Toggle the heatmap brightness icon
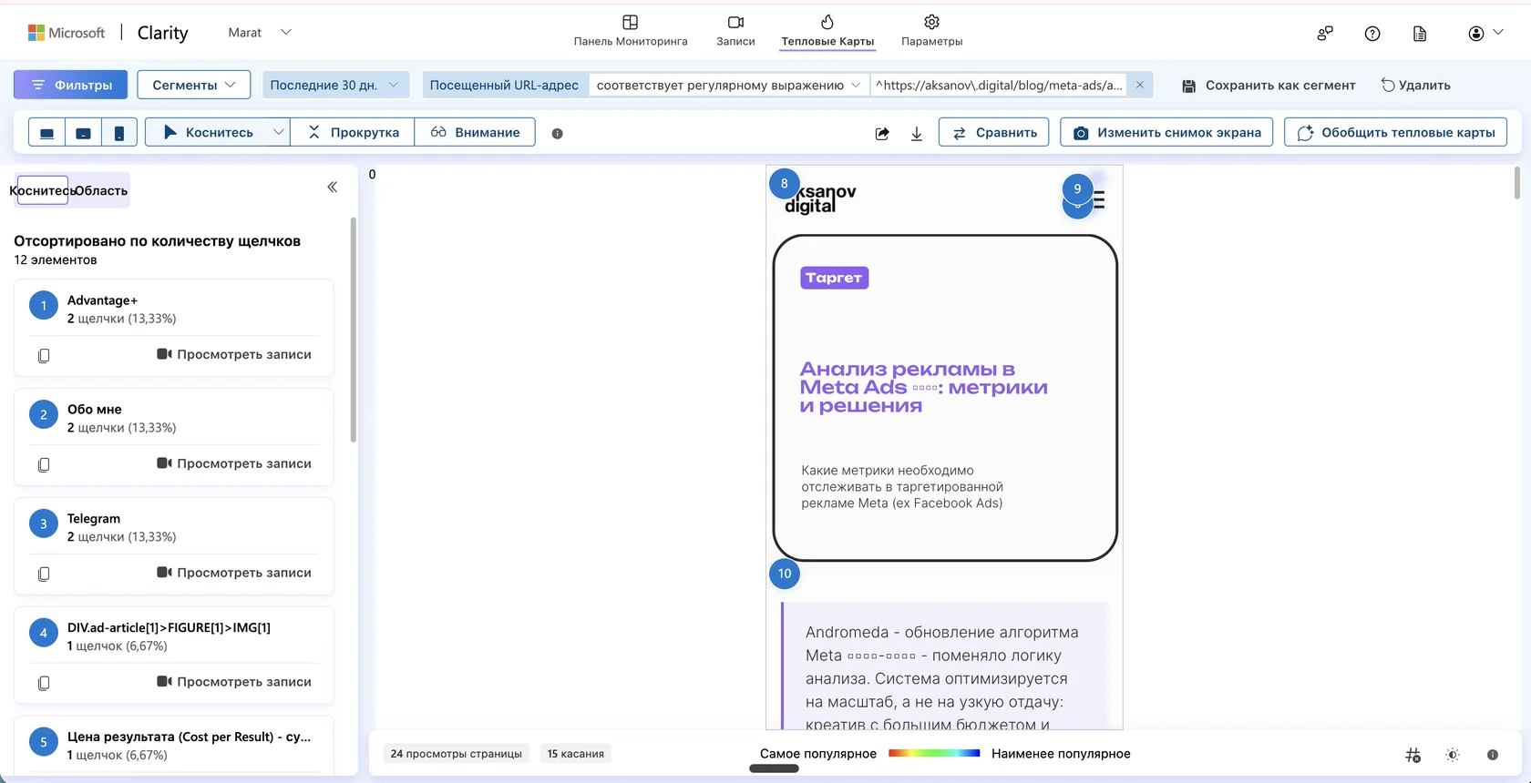 1453,755
